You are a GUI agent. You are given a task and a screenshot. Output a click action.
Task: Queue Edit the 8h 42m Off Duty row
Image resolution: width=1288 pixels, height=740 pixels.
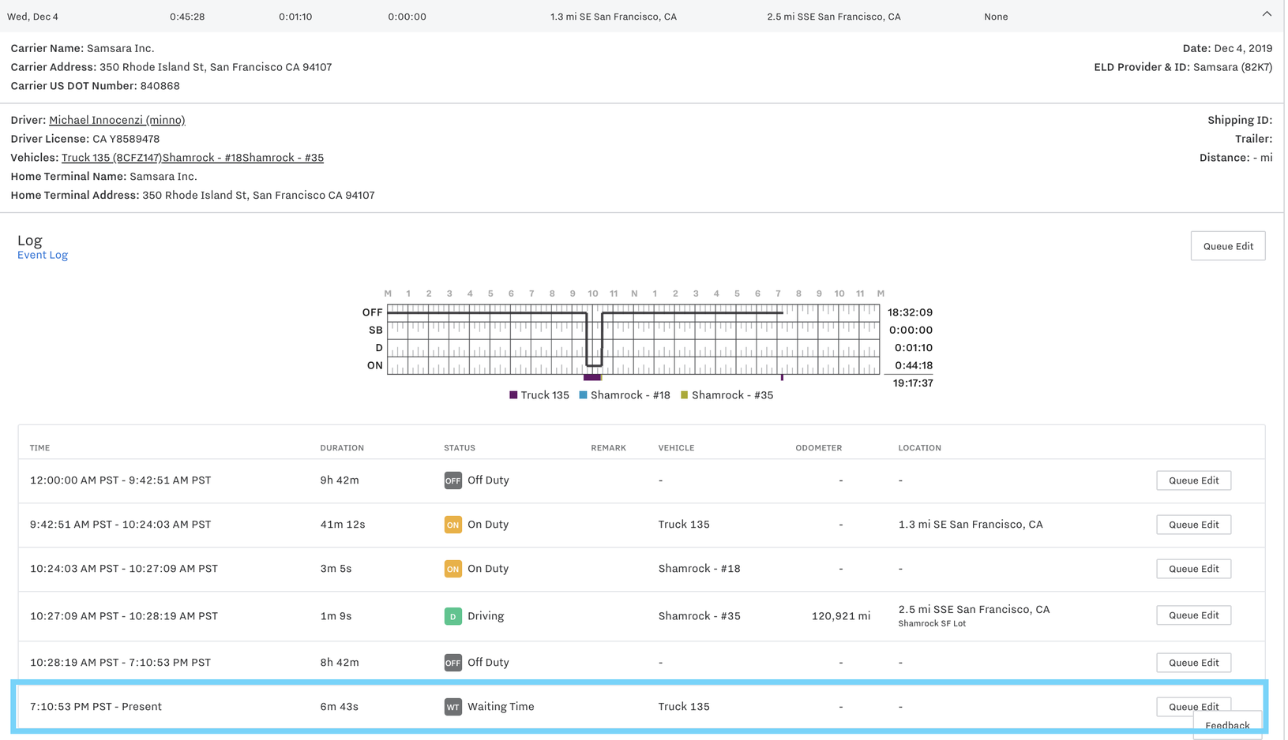click(1193, 663)
